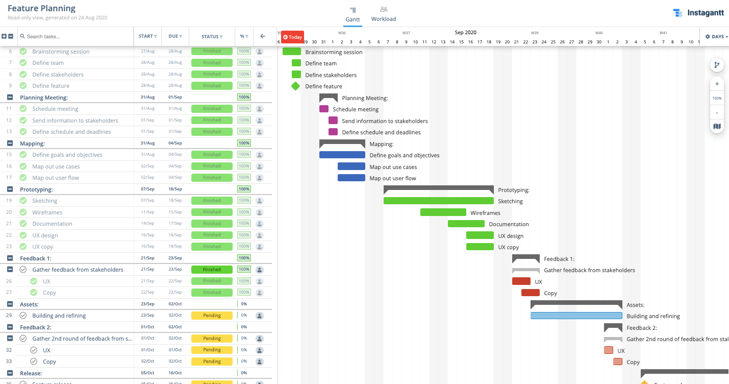Screen dimensions: 729x384
Task: Click the 100% zoom level control
Action: [717, 98]
